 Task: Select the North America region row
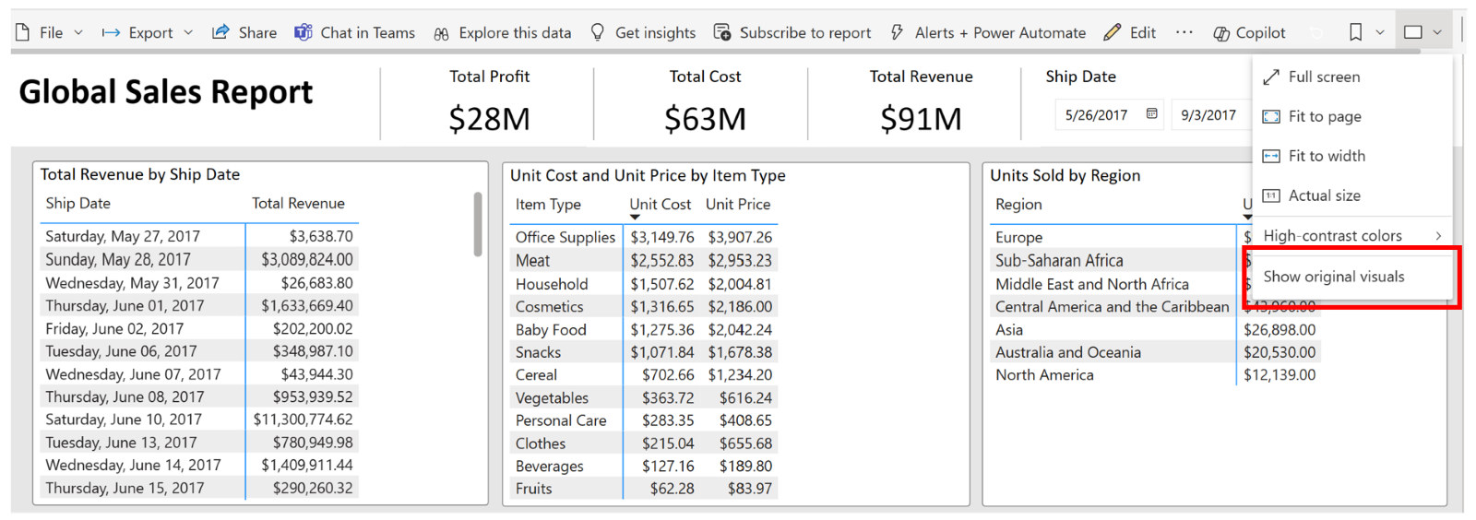[1155, 374]
